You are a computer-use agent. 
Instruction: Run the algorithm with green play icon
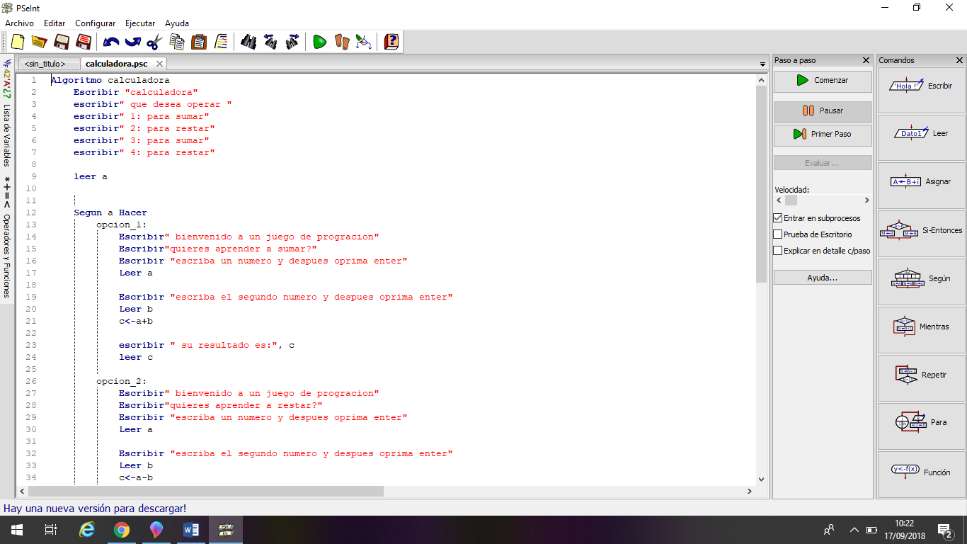coord(320,42)
